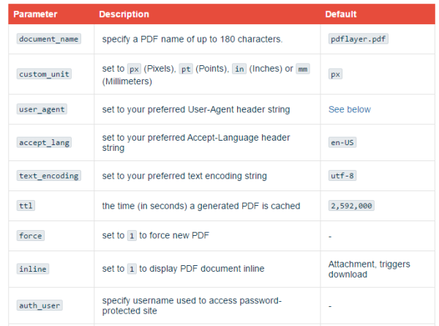The height and width of the screenshot is (326, 439).
Task: Click the inline parameter code label
Action: click(32, 269)
